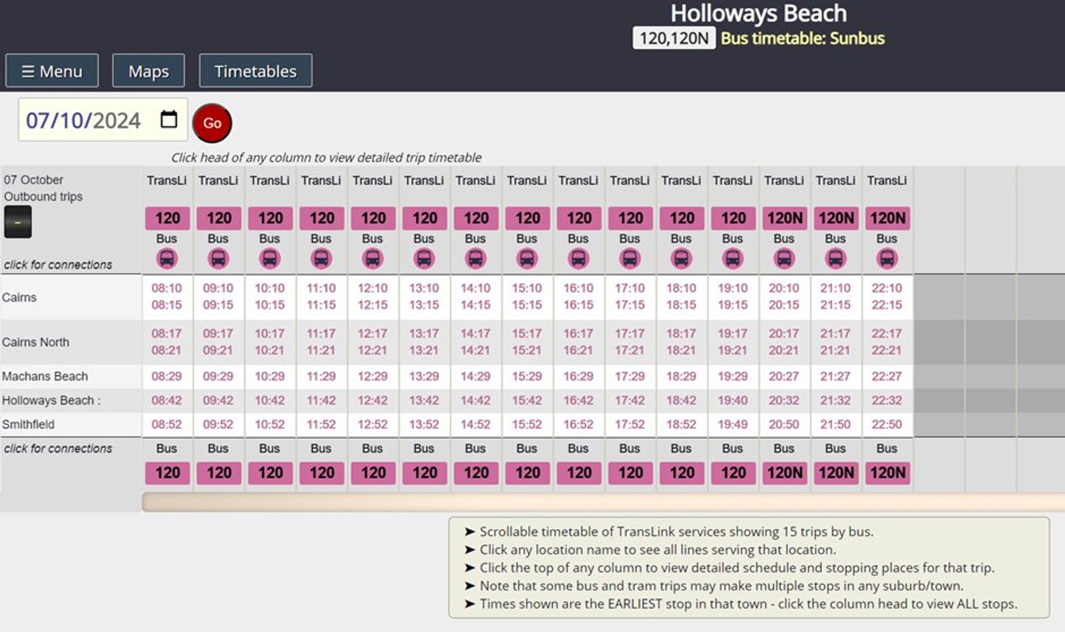Click the bus icon for the 09:10 trip
The height and width of the screenshot is (632, 1065).
pos(218,259)
